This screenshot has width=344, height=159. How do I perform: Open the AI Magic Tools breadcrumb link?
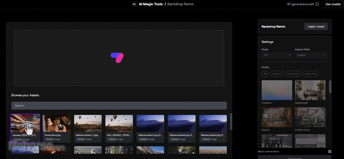tap(151, 4)
